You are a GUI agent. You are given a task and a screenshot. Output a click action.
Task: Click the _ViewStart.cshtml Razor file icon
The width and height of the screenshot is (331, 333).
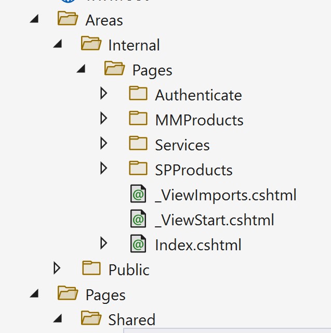click(138, 219)
